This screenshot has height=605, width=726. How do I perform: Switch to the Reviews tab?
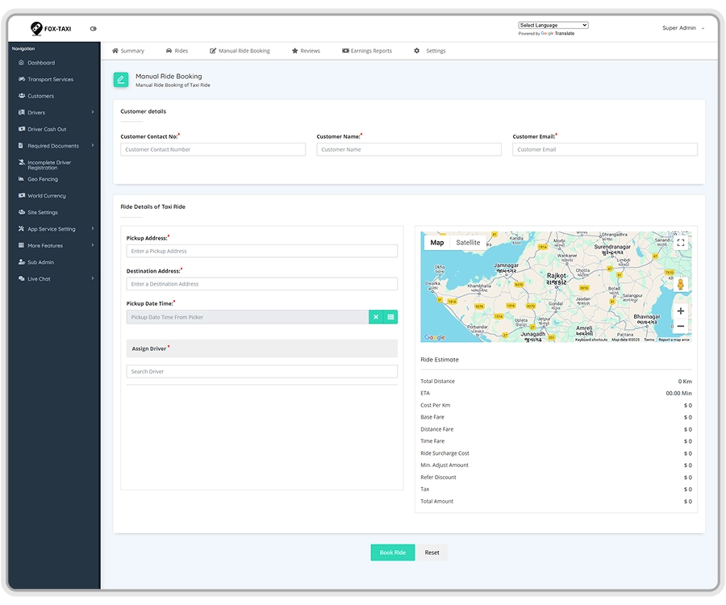point(306,51)
